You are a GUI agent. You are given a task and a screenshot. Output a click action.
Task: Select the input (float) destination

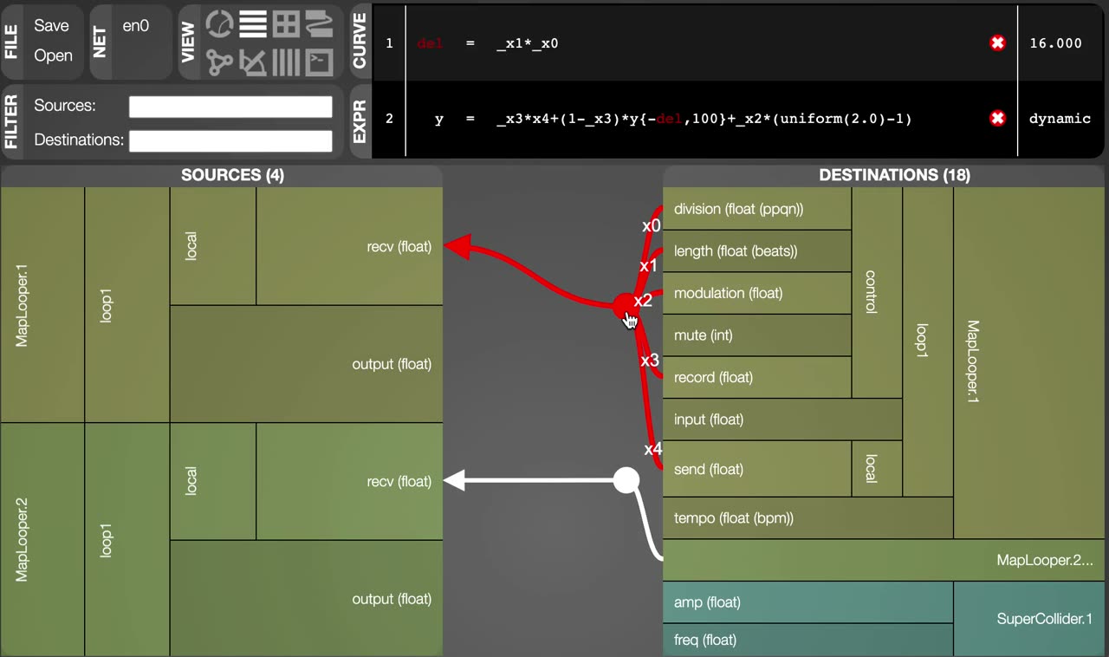pyautogui.click(x=782, y=420)
